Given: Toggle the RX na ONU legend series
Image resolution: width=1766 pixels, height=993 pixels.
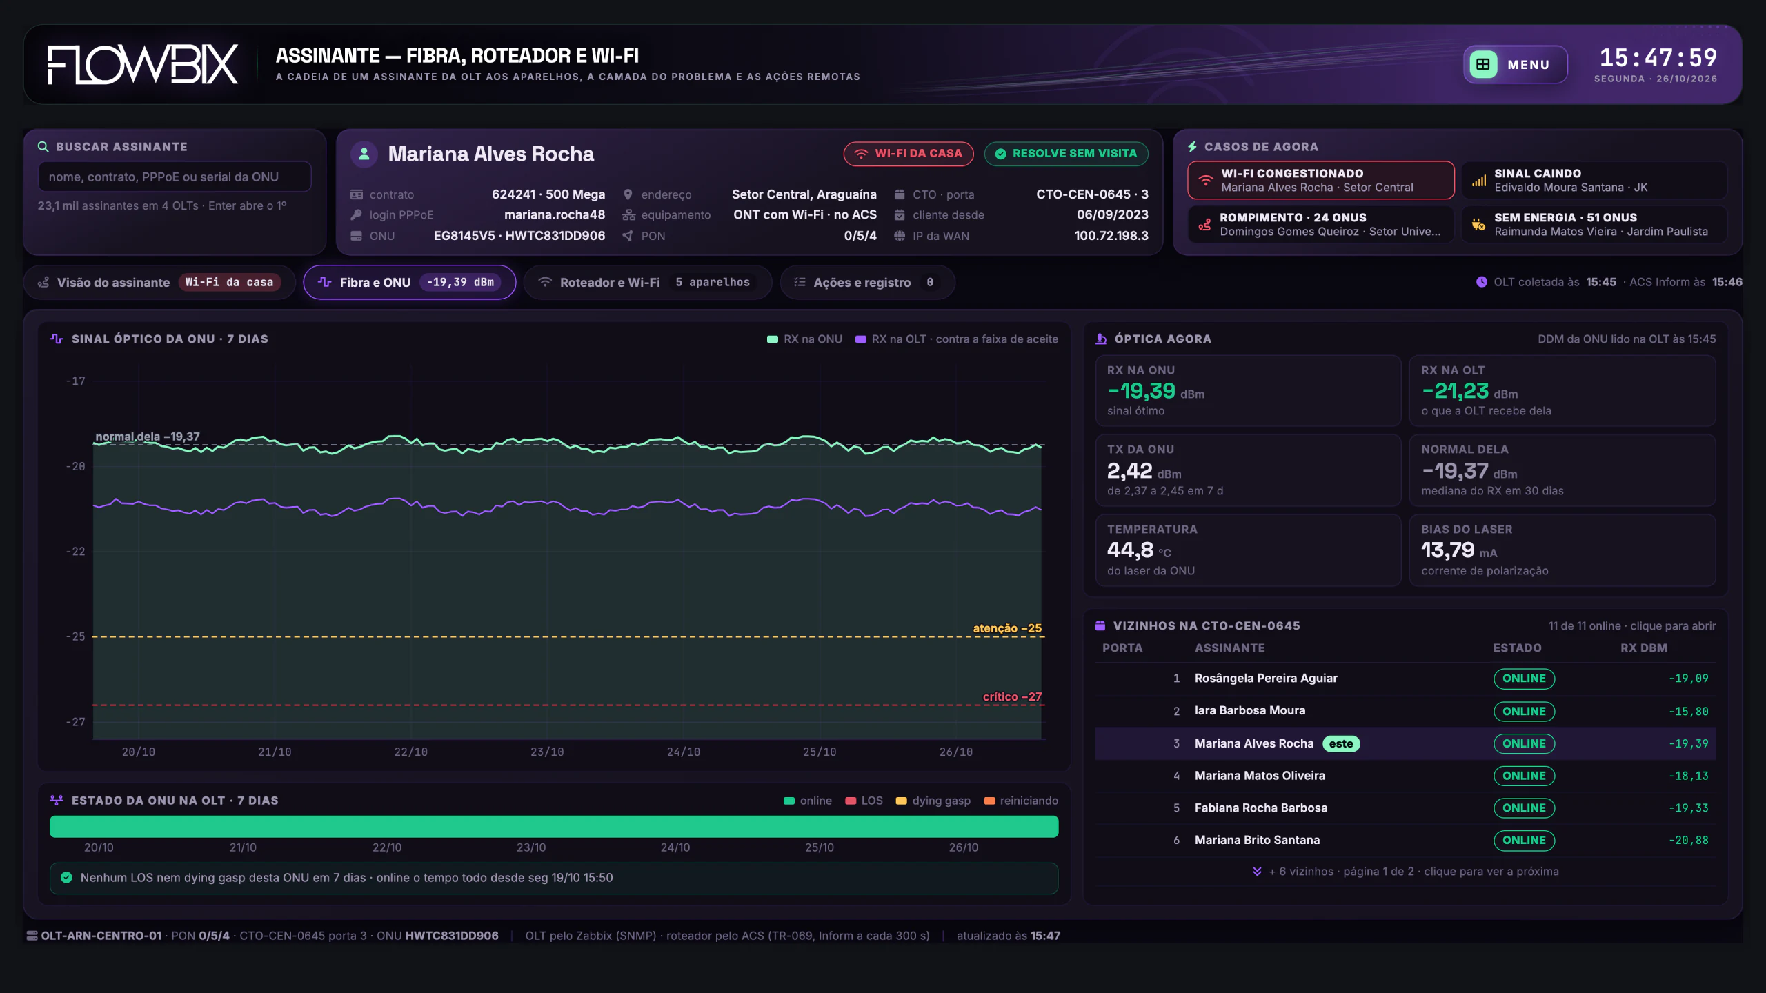Looking at the screenshot, I should (804, 339).
